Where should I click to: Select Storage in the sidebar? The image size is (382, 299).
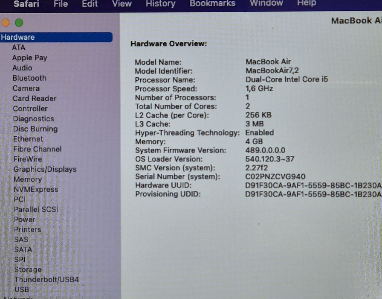(28, 270)
